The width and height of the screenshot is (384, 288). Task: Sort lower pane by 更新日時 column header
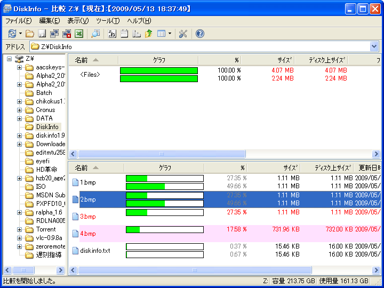(367, 168)
